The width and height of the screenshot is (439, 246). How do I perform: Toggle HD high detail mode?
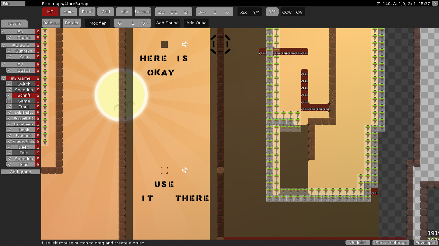[50, 12]
